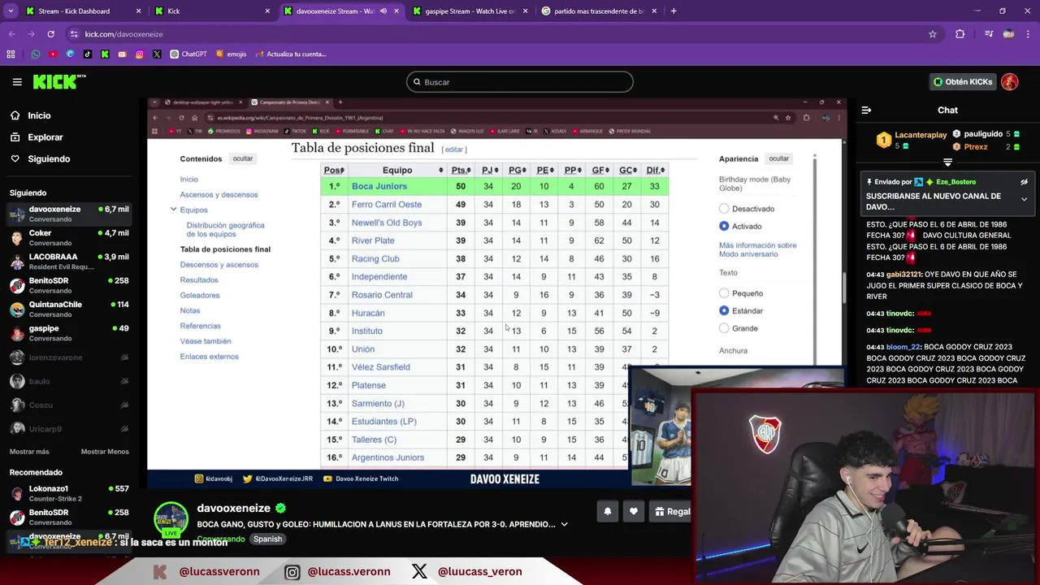
Task: Open the ChatGPT bookmark
Action: pyautogui.click(x=188, y=54)
